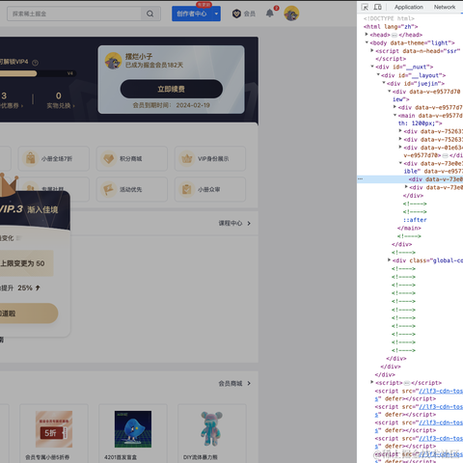Open the 小册众审 benefit card
Viewport: 463px width, 463px height.
pos(210,189)
